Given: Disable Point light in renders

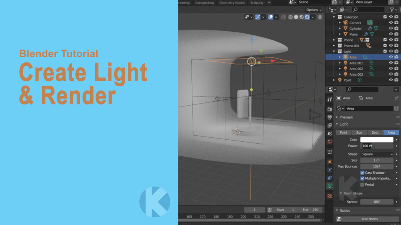Looking at the screenshot, I should point(397,80).
